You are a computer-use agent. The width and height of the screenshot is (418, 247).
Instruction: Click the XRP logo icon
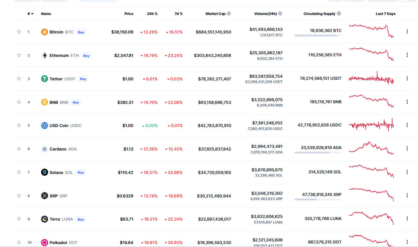(x=45, y=196)
